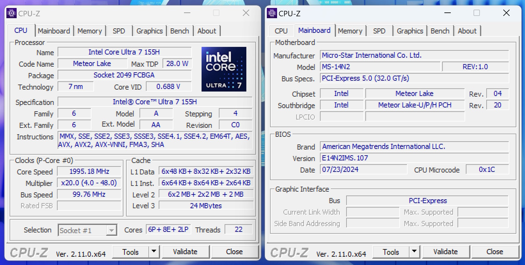525x265 pixels.
Task: Click the CPU-Z app icon in left window title bar
Action: pos(12,13)
